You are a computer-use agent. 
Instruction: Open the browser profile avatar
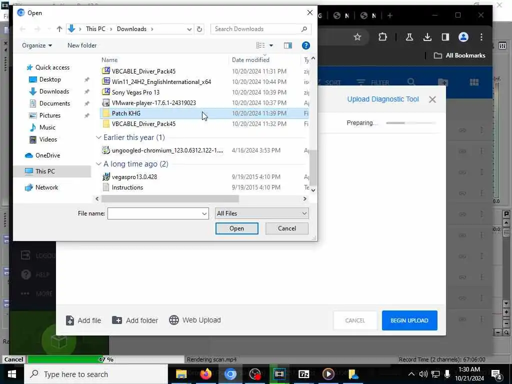(x=463, y=37)
